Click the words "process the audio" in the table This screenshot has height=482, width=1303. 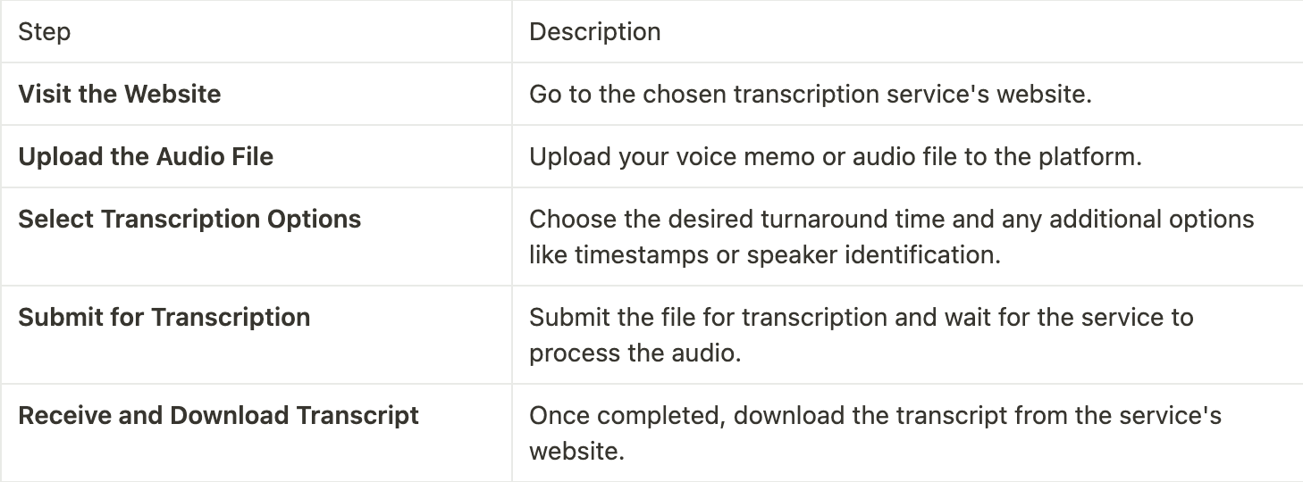click(634, 353)
